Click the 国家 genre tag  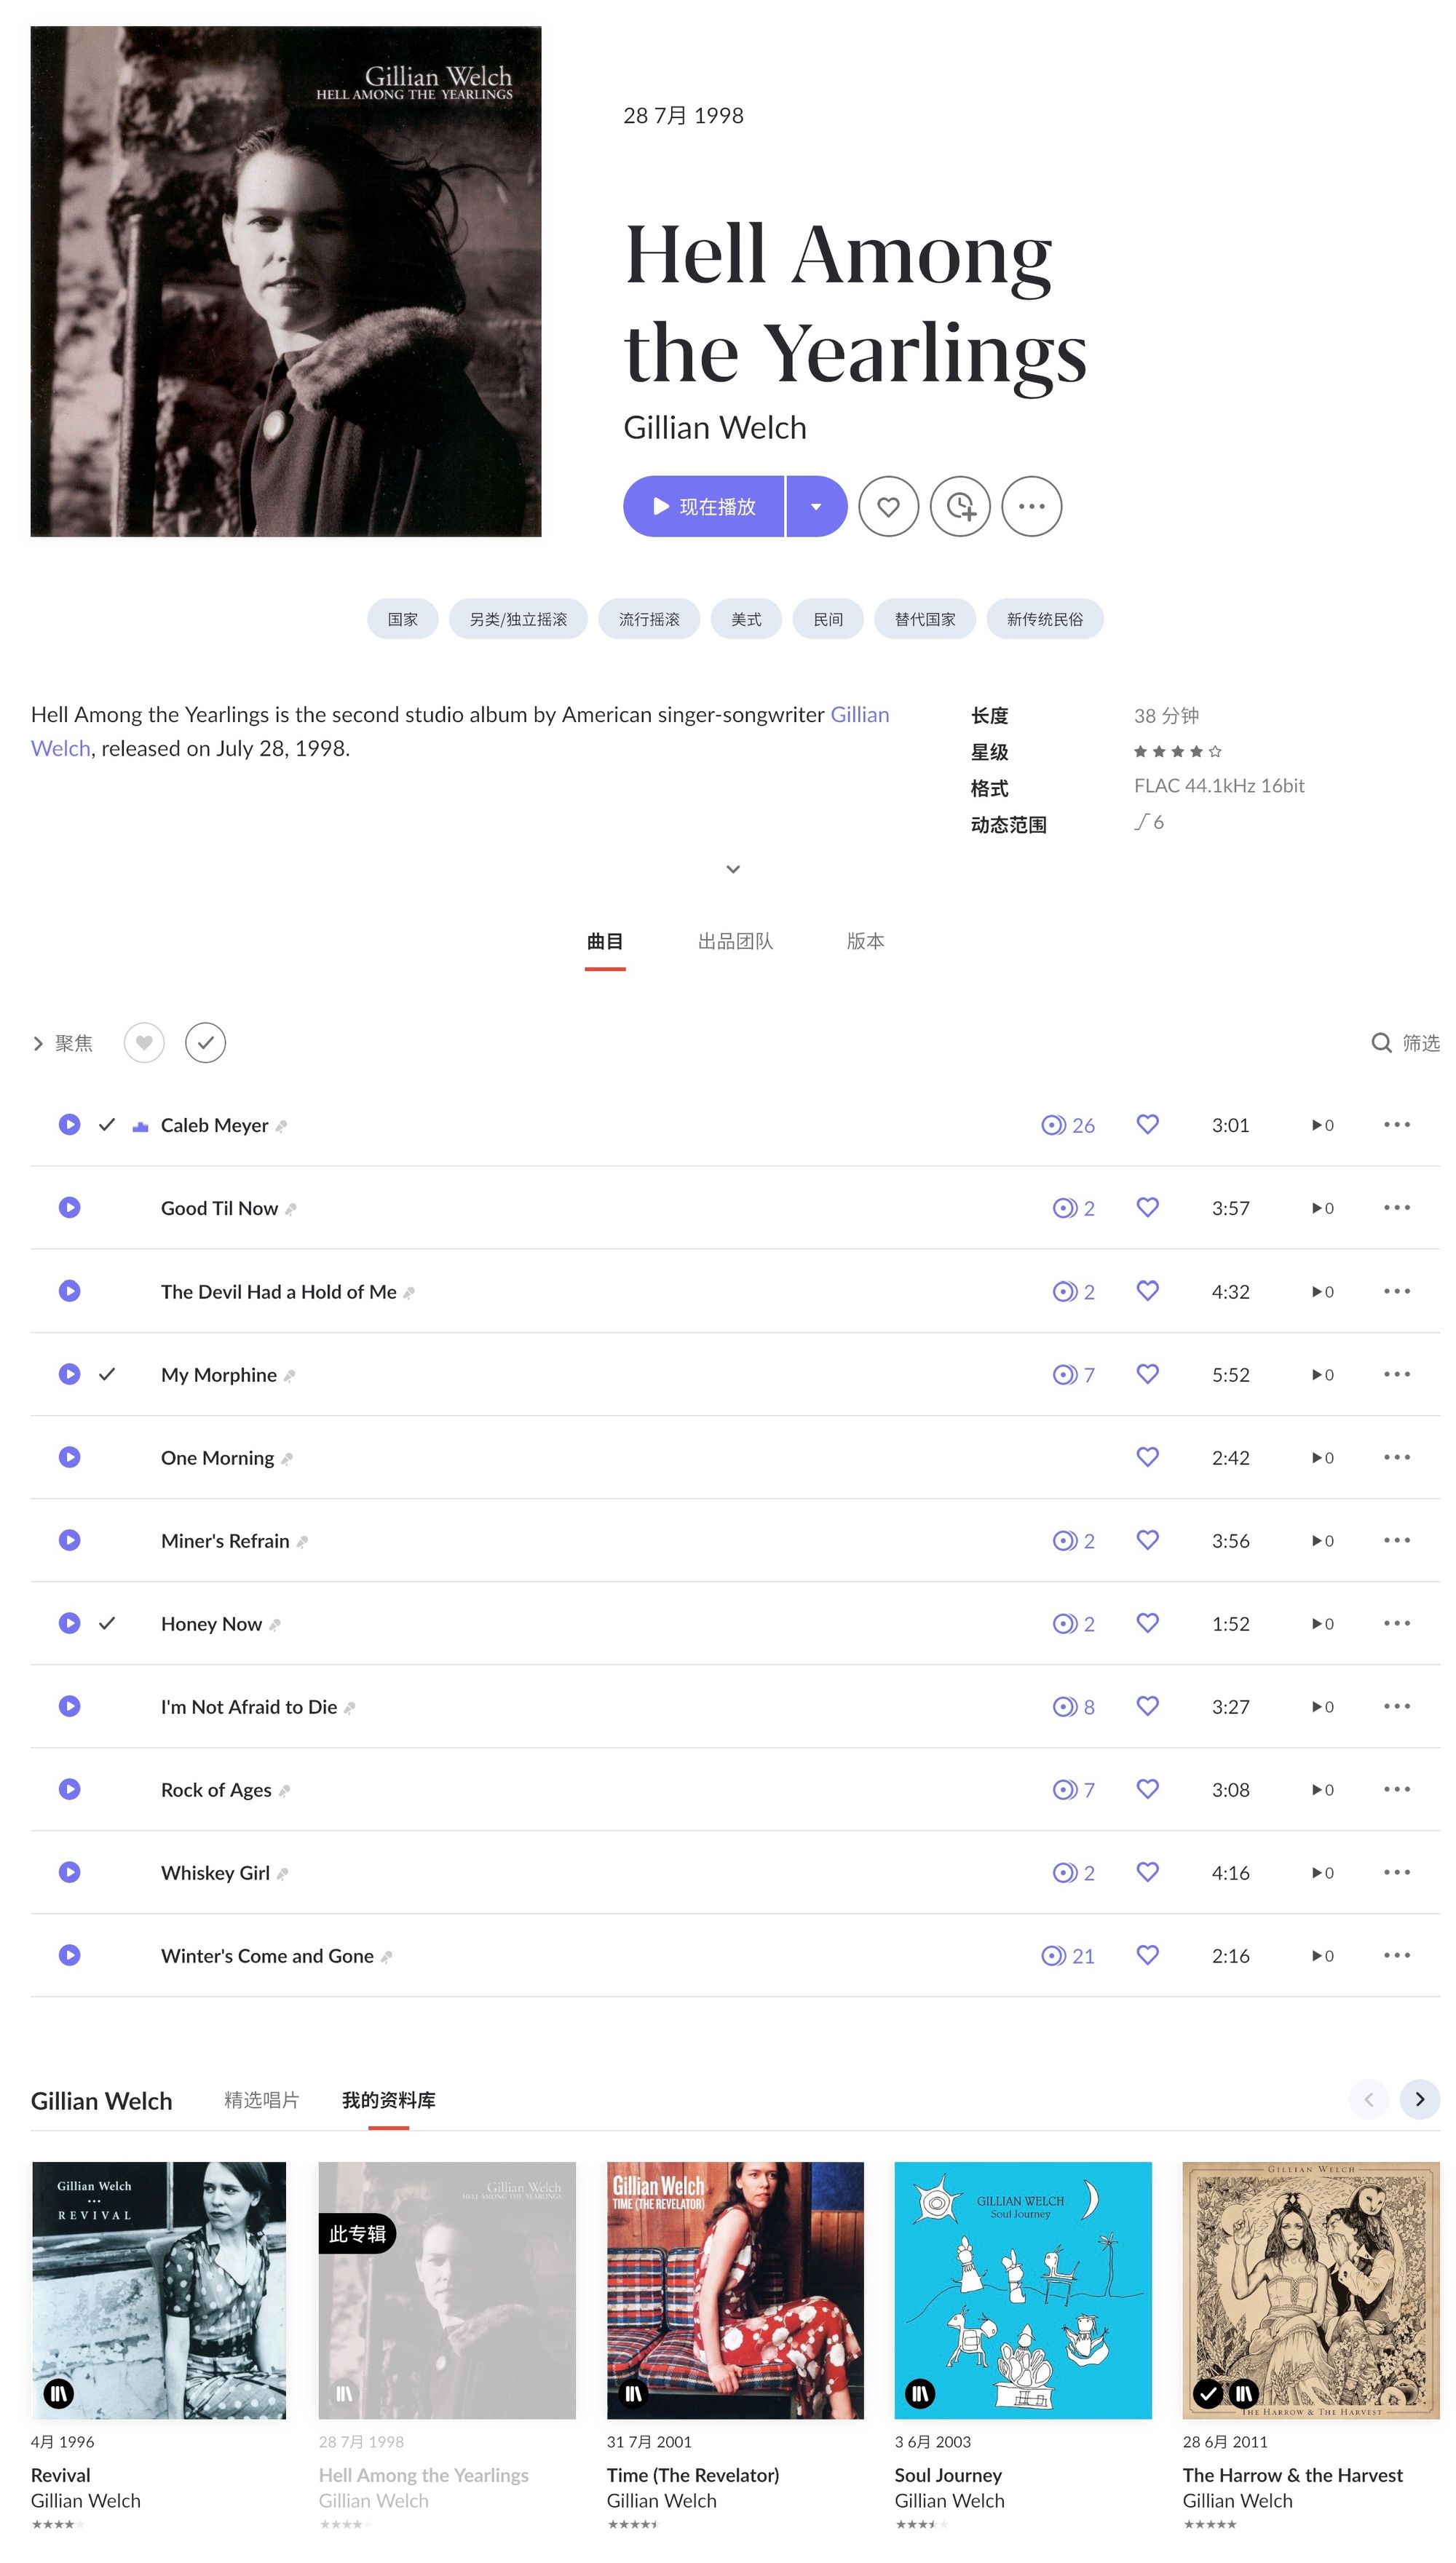(x=403, y=619)
